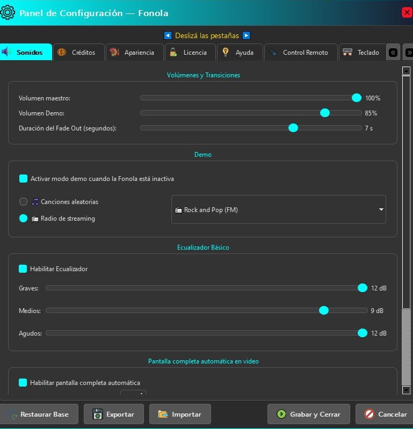Click the Importar button
413x429 pixels.
click(x=180, y=414)
